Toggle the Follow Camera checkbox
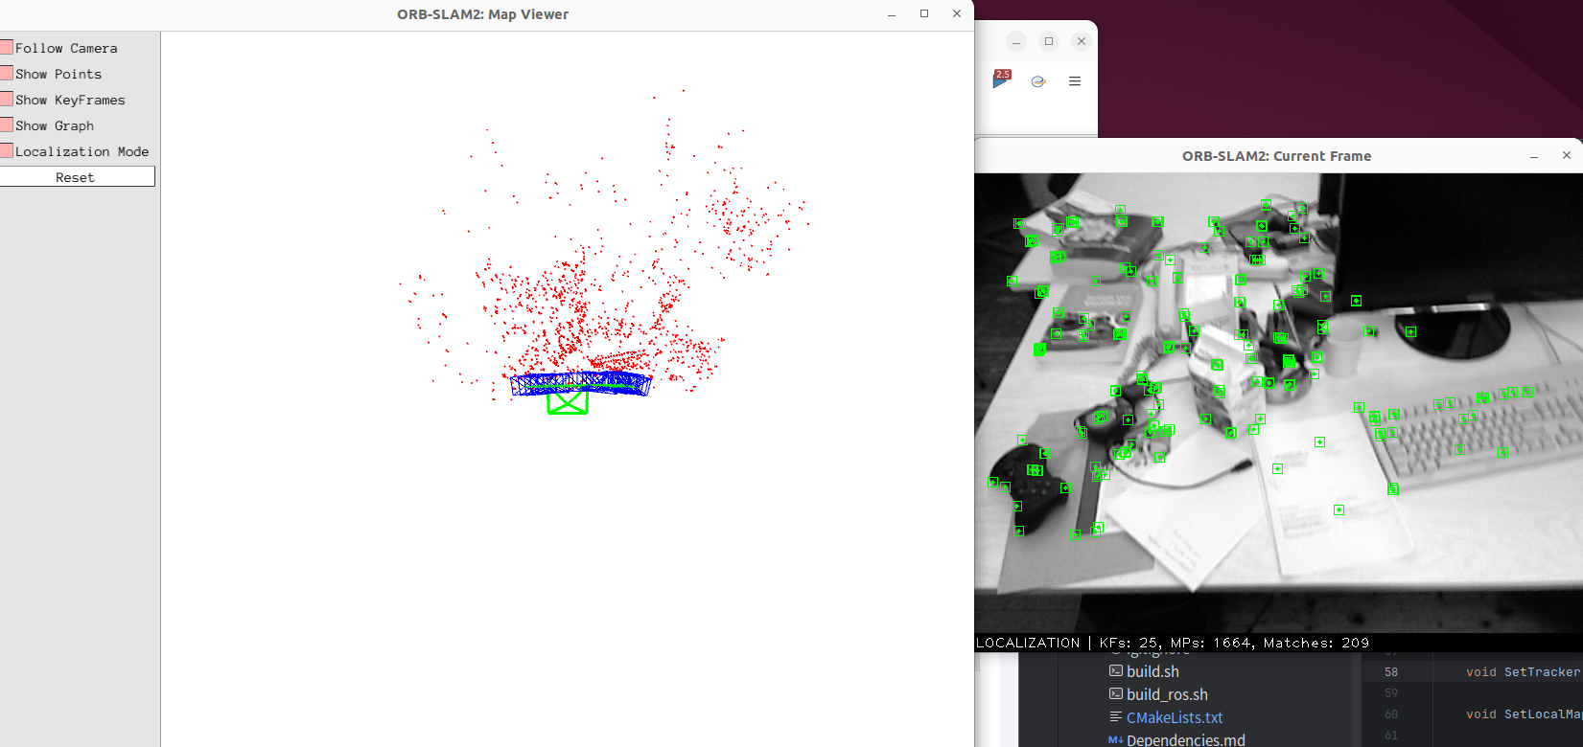This screenshot has height=747, width=1583. pos(7,47)
